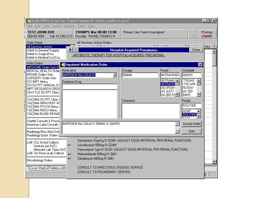Open the View menu

point(46,26)
